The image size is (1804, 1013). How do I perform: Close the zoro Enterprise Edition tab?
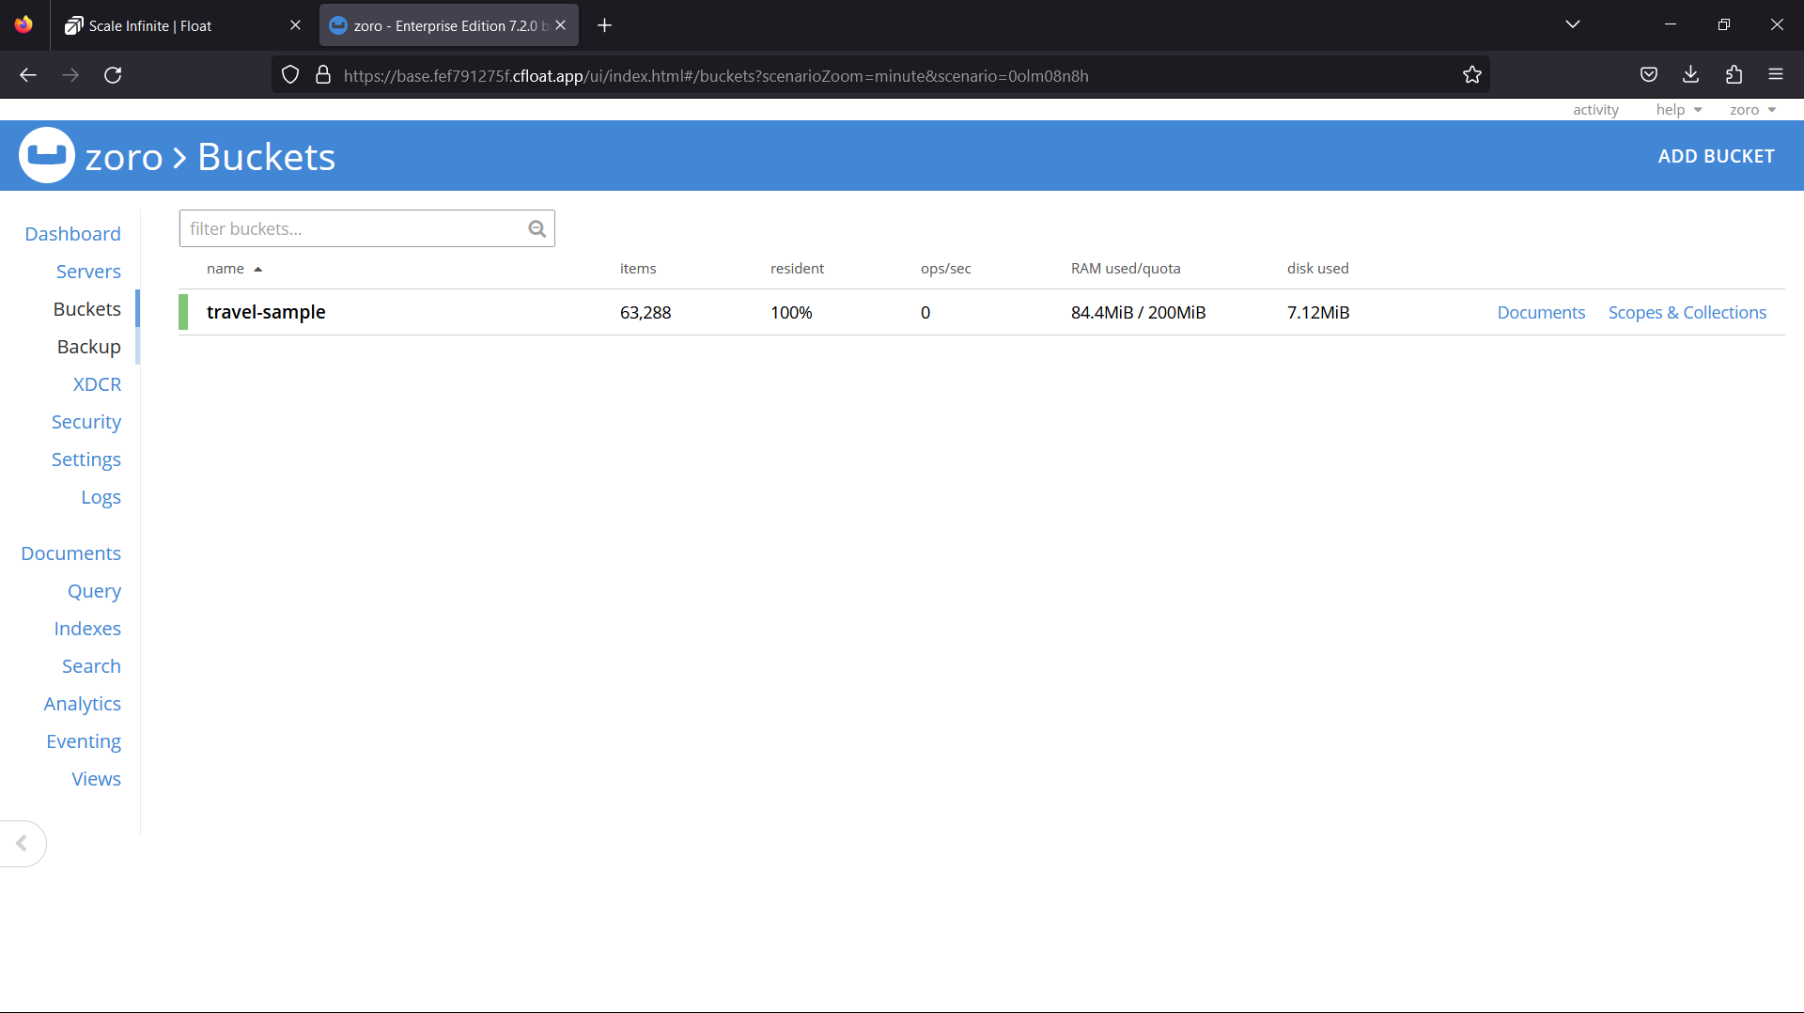tap(561, 25)
